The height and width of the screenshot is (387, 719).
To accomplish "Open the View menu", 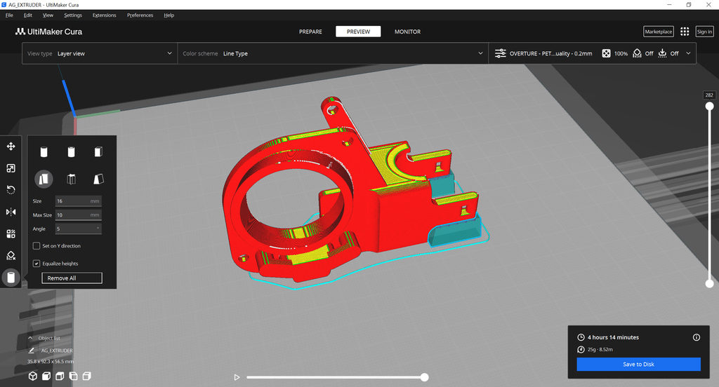I will (48, 15).
